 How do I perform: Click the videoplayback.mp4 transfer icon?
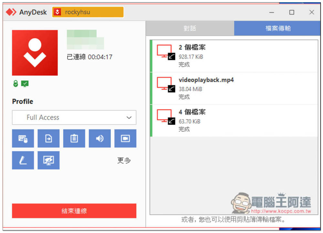[166, 85]
